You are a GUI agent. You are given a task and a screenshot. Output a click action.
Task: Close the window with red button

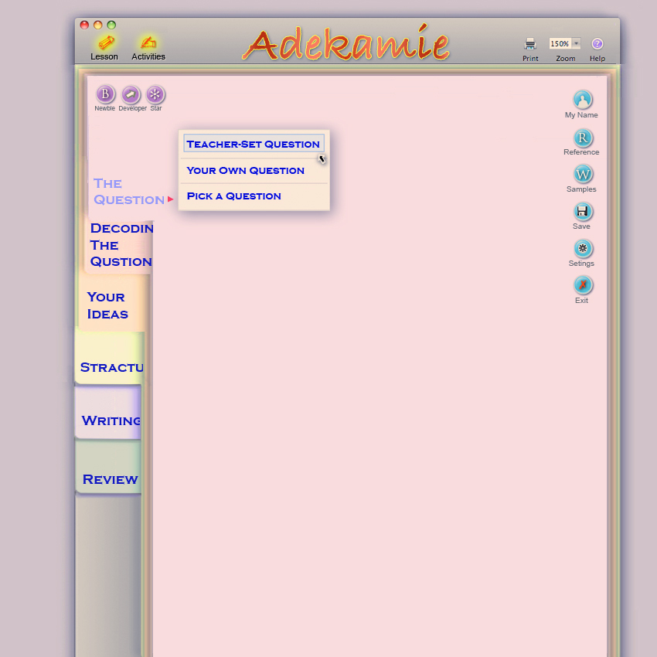click(x=84, y=25)
